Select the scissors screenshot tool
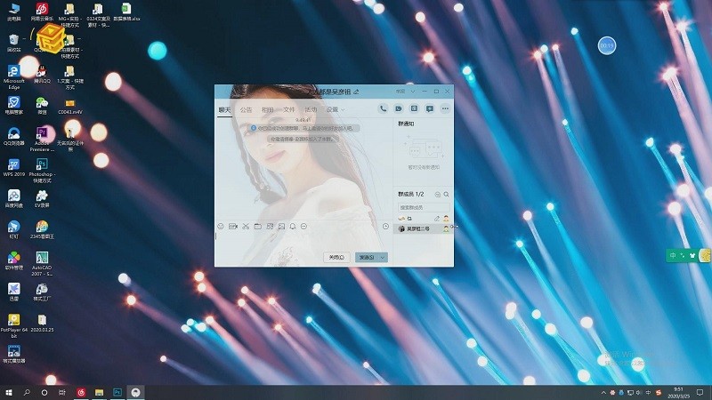This screenshot has height=400, width=712. click(245, 227)
